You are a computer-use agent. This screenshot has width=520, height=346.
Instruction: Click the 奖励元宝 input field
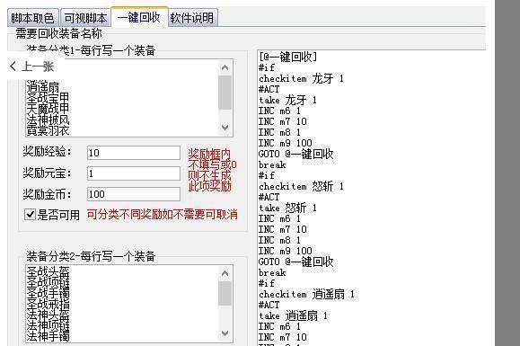[x=134, y=173]
